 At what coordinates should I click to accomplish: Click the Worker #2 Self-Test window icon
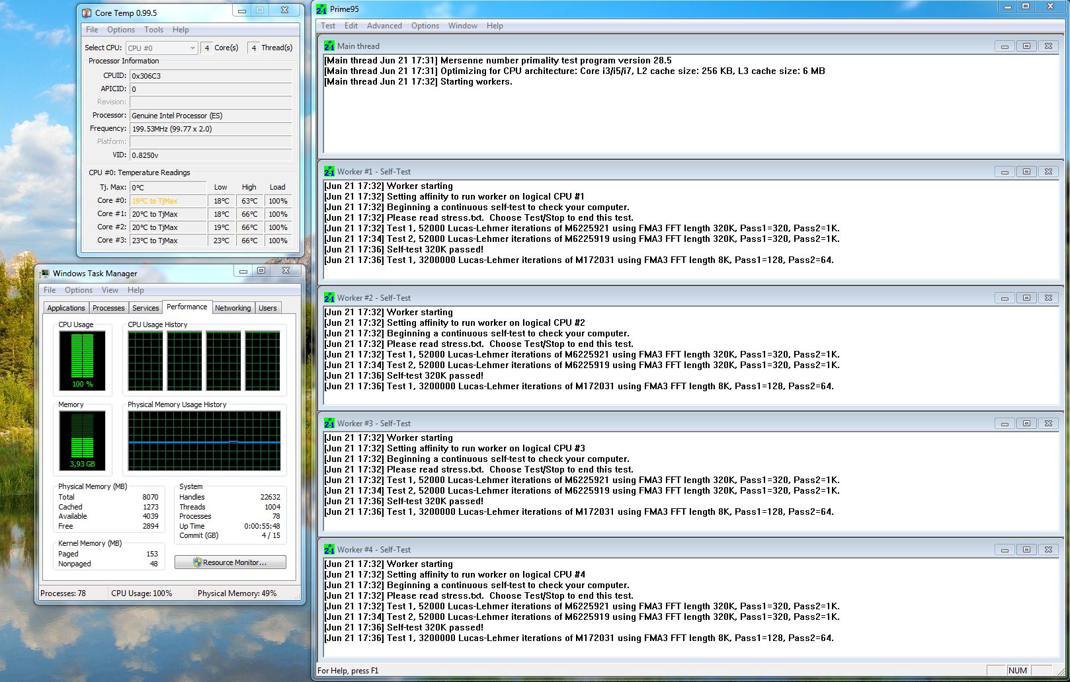point(329,297)
